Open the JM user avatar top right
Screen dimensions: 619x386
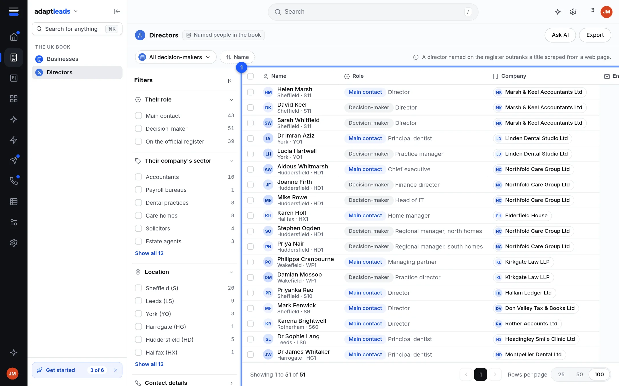(606, 12)
